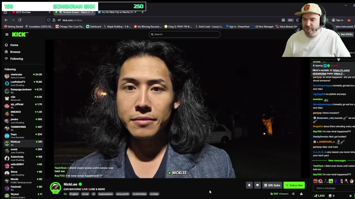
Task: Open the Foundation (2021) bookmark
Action: [x=39, y=27]
